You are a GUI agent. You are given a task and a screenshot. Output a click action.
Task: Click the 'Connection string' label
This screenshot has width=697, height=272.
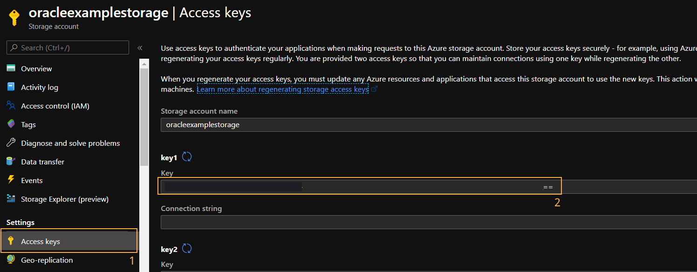pos(191,209)
